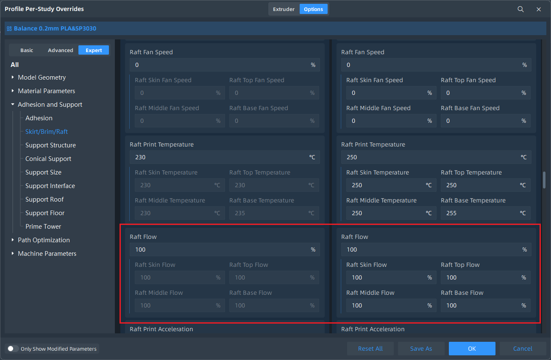Click Raft Print Temperature field showing 230

(x=225, y=157)
